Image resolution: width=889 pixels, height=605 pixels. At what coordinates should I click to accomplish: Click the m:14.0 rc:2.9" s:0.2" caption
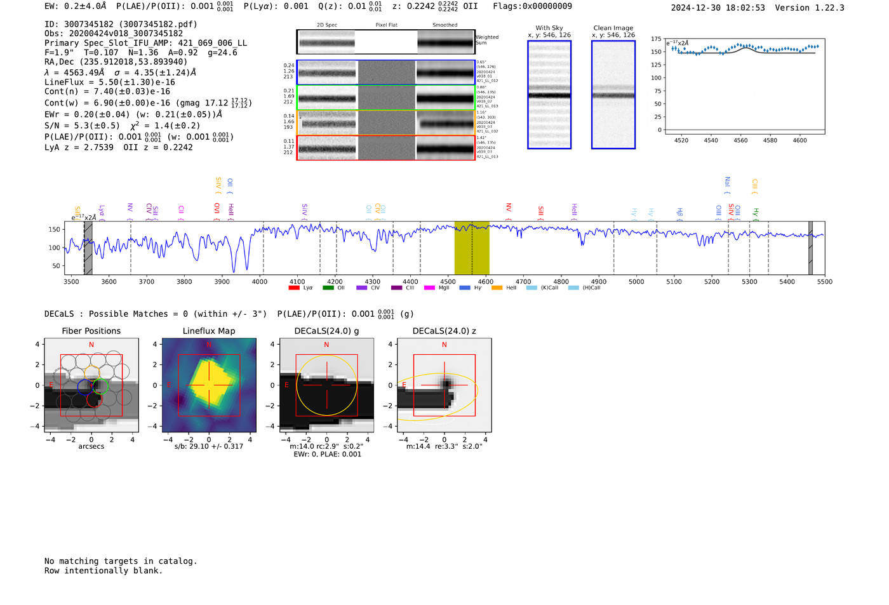(326, 446)
